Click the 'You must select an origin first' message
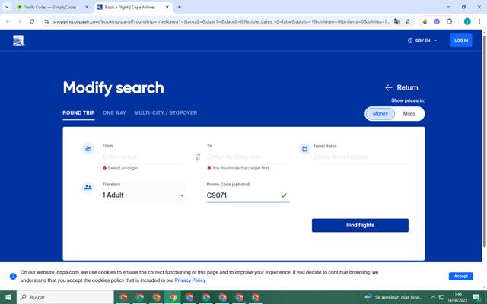Image resolution: width=487 pixels, height=304 pixels. click(x=238, y=168)
